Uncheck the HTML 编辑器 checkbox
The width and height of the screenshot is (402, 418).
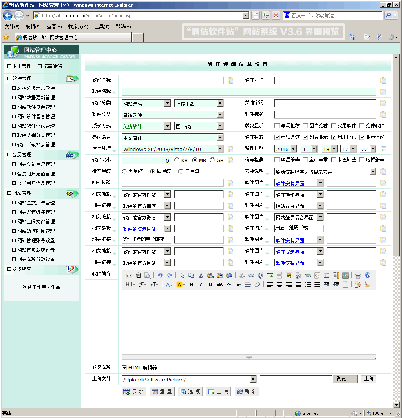(x=124, y=368)
